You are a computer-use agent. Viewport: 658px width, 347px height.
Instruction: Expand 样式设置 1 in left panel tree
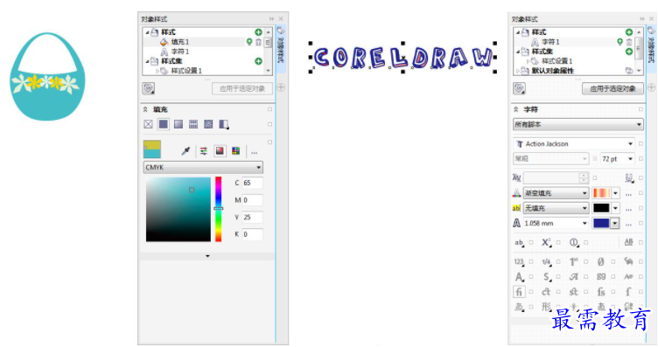[x=157, y=72]
